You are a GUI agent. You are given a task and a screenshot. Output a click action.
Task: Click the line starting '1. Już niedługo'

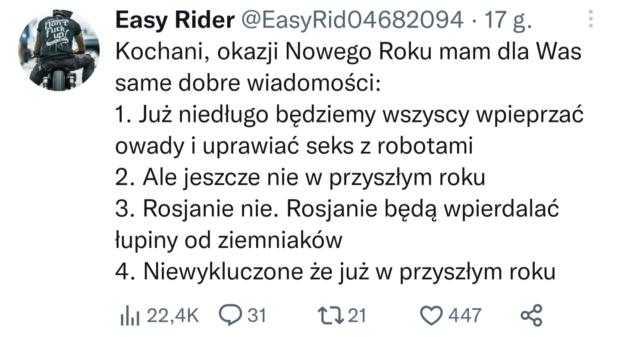pyautogui.click(x=349, y=115)
